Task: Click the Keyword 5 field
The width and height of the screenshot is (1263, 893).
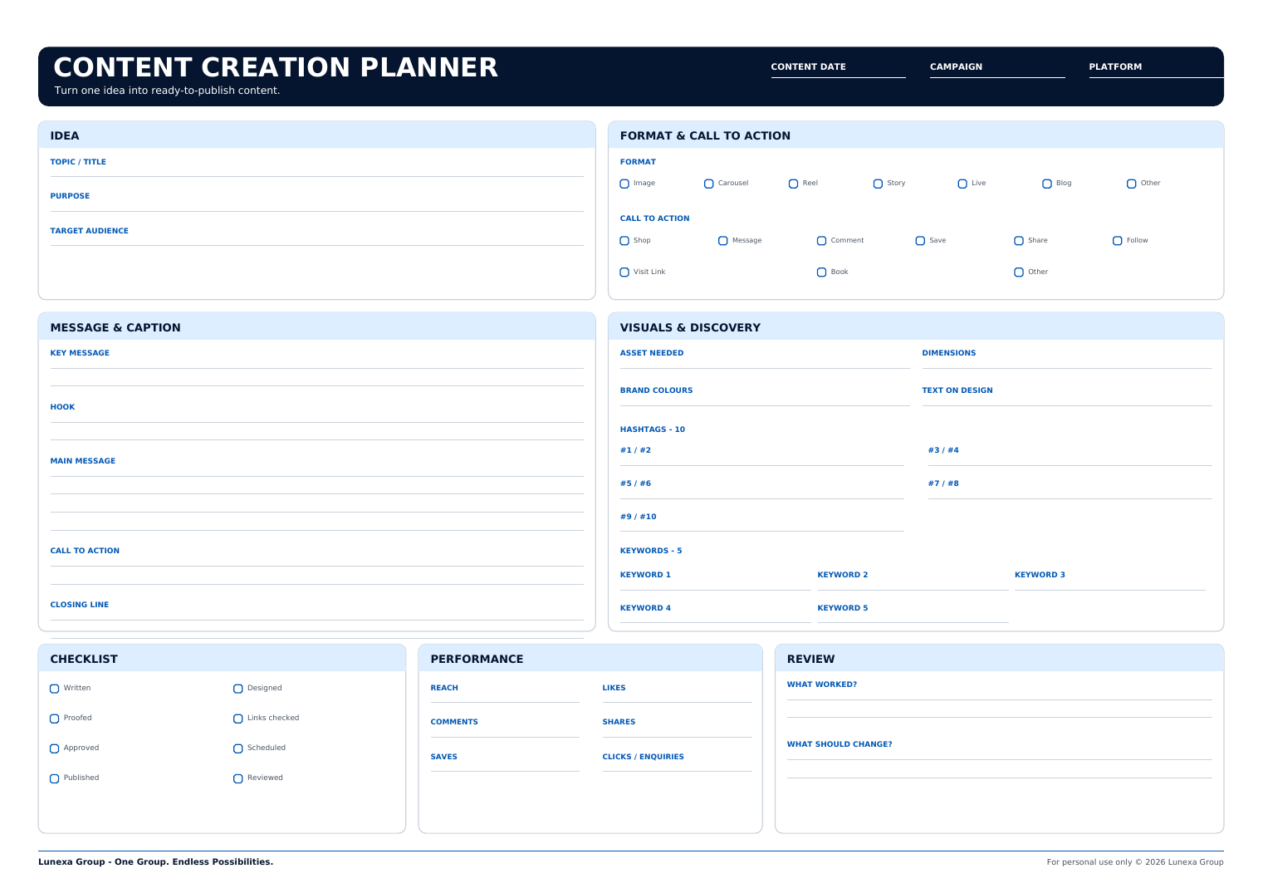Action: tap(913, 613)
